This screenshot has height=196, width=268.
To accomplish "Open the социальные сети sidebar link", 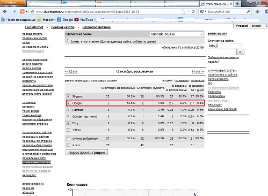I will [34, 158].
